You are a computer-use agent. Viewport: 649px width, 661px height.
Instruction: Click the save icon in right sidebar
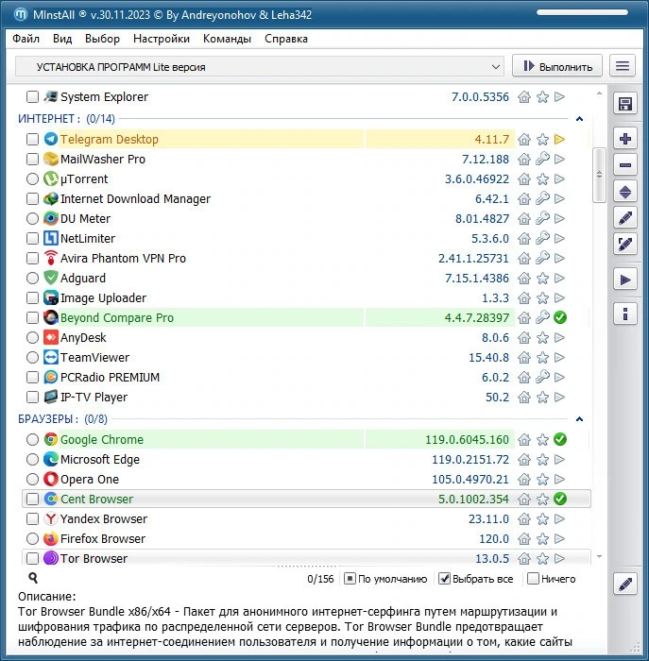624,103
